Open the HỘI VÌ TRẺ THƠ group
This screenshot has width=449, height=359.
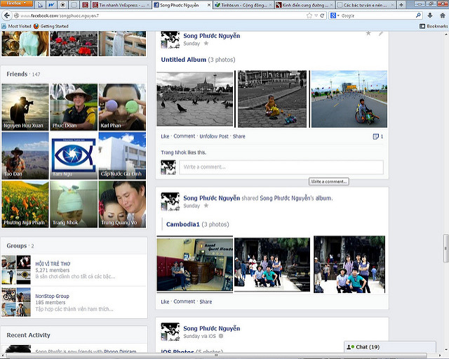coord(53,263)
